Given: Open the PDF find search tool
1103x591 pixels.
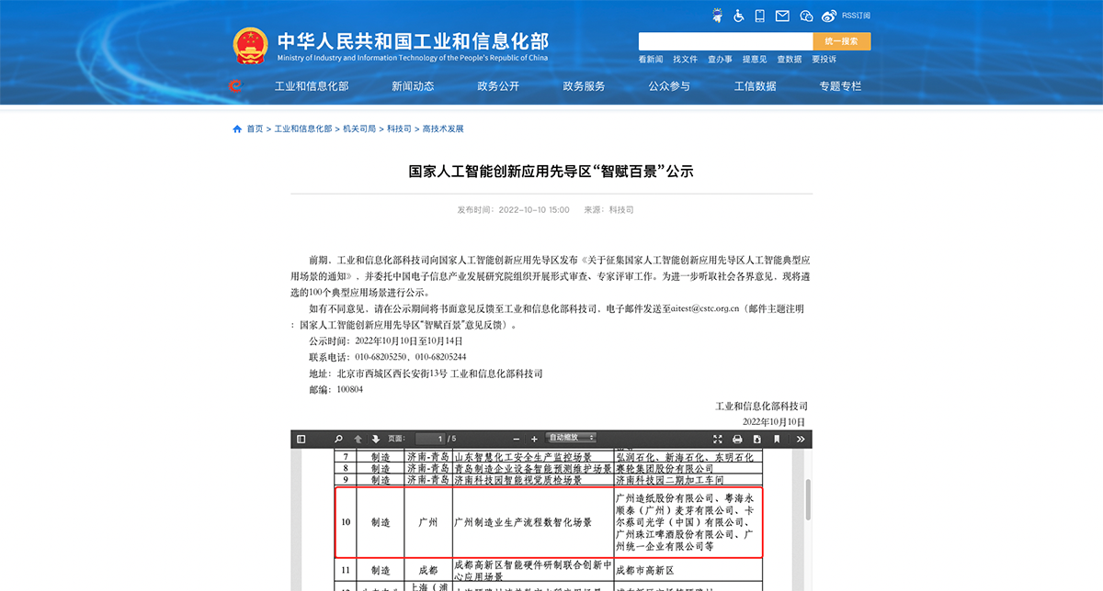Looking at the screenshot, I should 338,439.
